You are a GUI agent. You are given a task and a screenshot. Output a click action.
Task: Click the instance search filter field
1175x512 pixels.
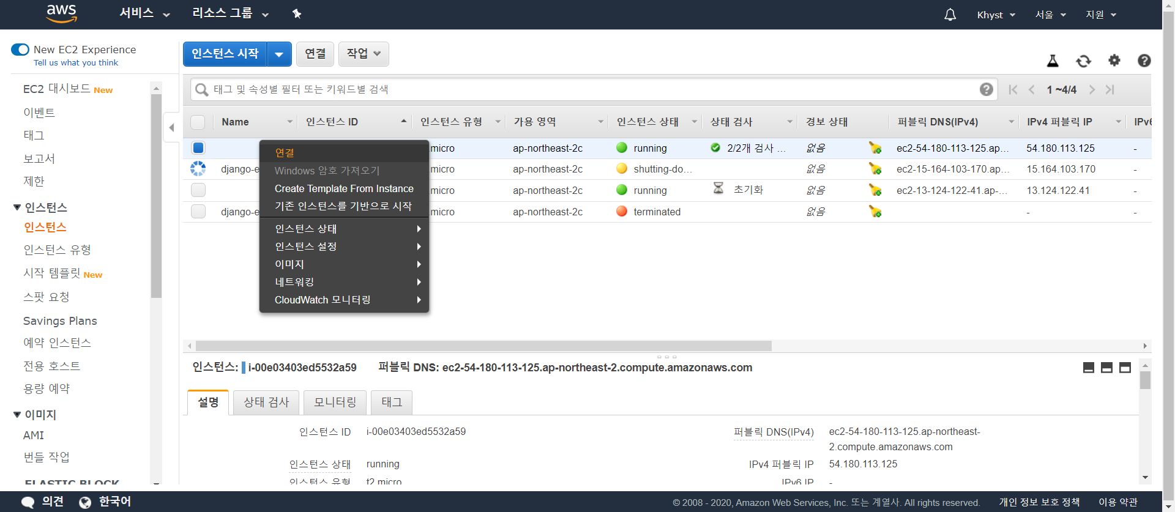click(x=594, y=90)
